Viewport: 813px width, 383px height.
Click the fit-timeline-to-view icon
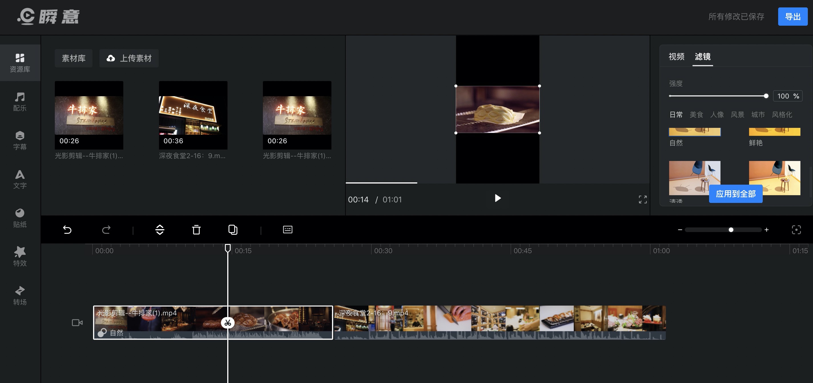(x=796, y=230)
